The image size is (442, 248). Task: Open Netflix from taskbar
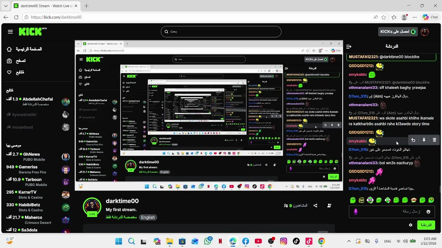[220, 241]
